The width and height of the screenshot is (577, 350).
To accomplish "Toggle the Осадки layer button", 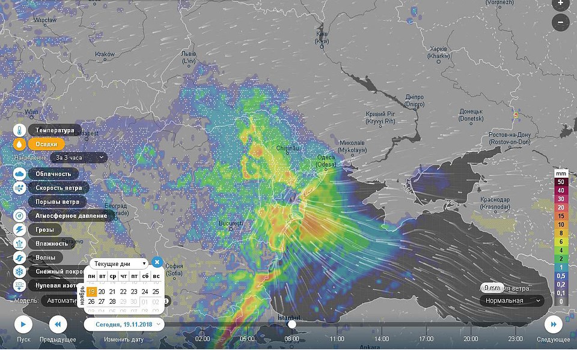I will 46,144.
